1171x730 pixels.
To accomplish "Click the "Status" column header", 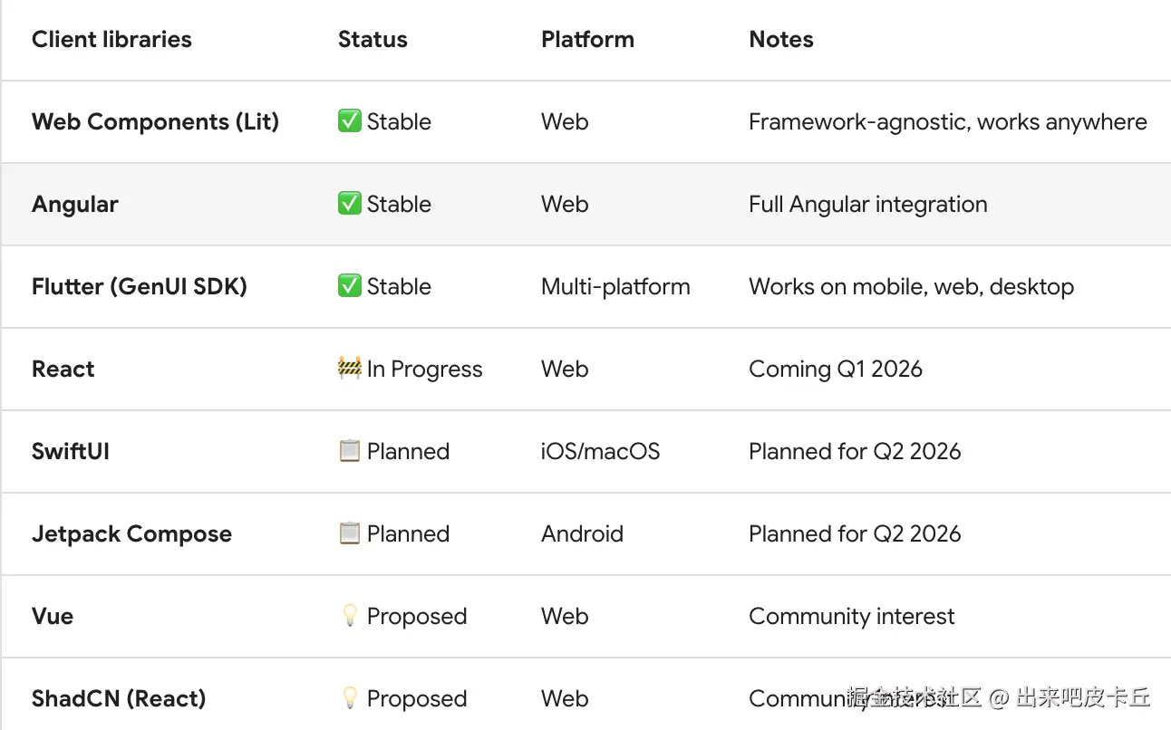I will click(373, 40).
